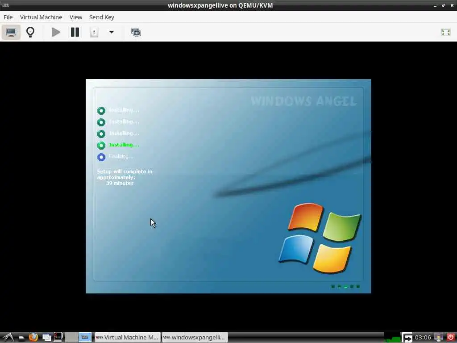
Task: Click the 03:06 clock
Action: (423, 338)
